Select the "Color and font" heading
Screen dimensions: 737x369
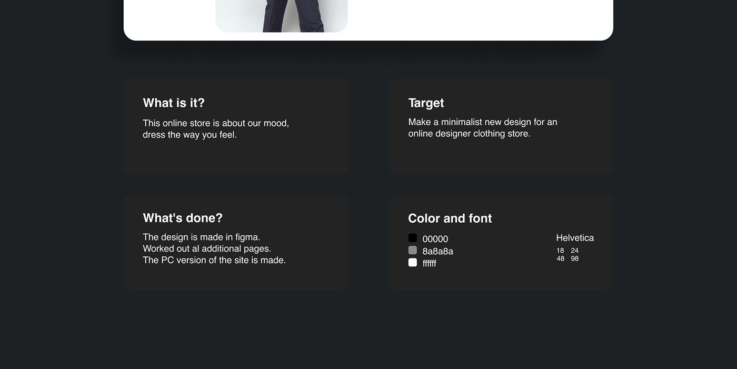tap(450, 218)
